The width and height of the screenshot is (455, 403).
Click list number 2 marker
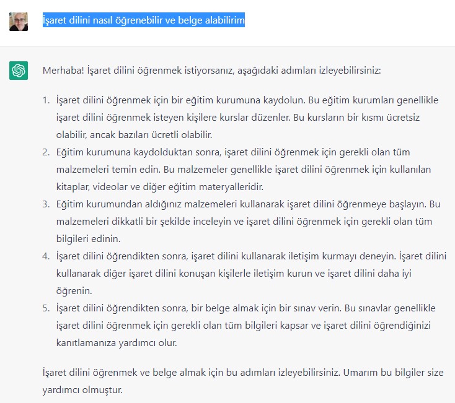[x=46, y=152]
